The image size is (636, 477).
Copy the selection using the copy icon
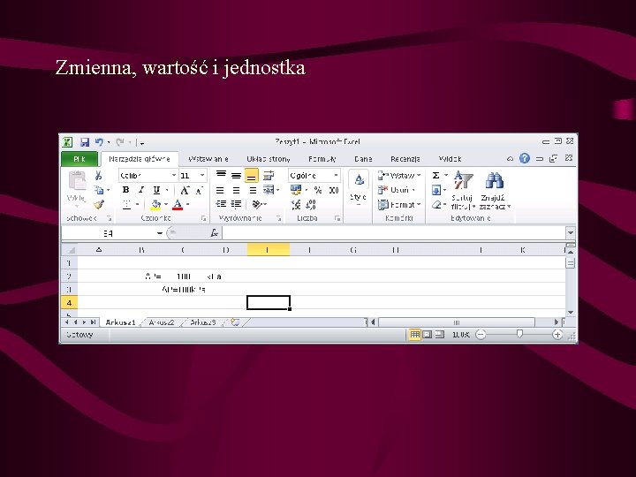coord(98,190)
